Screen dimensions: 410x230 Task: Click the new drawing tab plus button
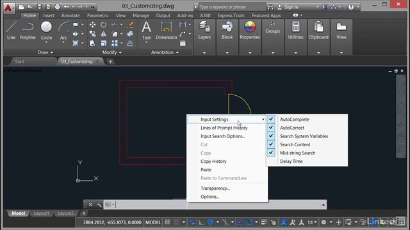[110, 62]
